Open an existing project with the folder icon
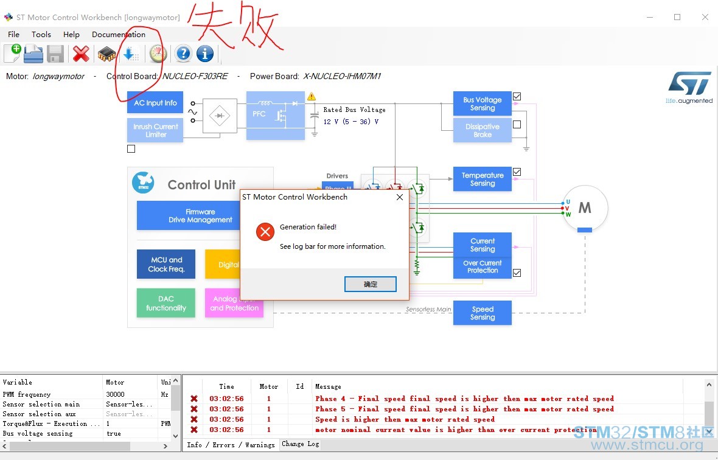718x460 pixels. (x=33, y=54)
